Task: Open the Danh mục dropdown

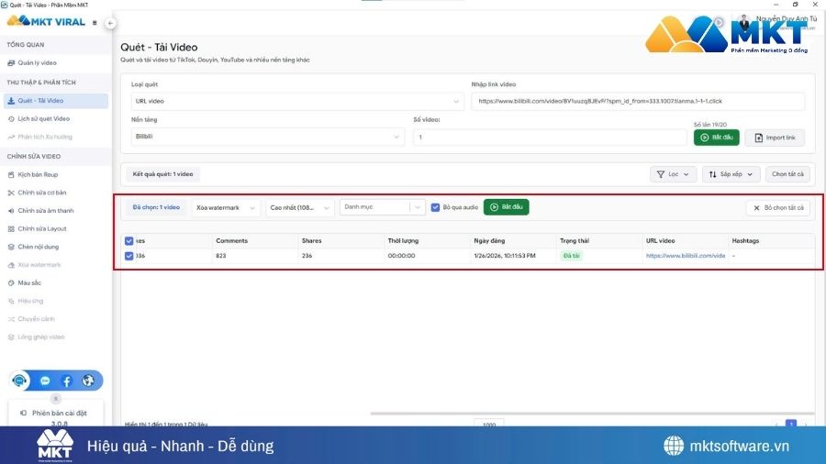Action: point(382,207)
